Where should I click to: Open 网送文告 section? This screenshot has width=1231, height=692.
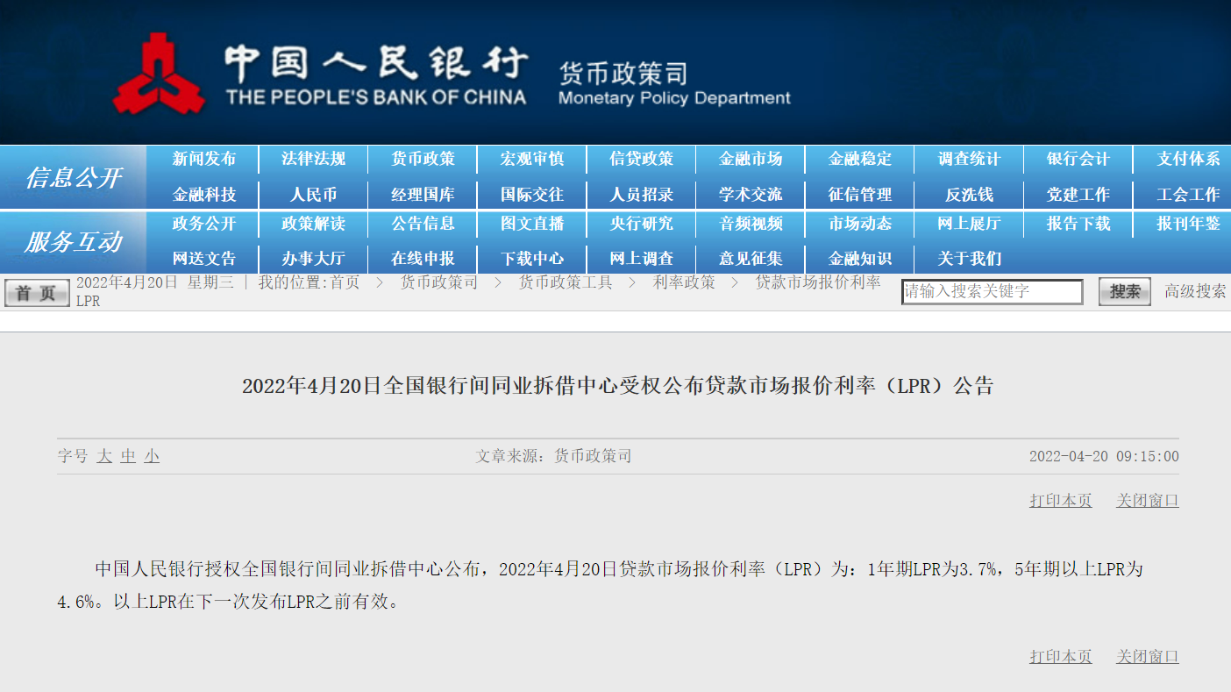pos(204,259)
